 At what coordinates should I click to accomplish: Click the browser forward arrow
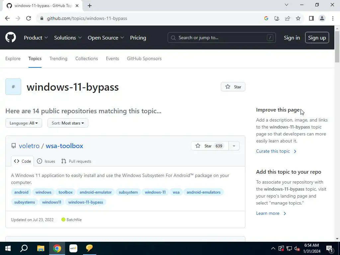coord(18,19)
